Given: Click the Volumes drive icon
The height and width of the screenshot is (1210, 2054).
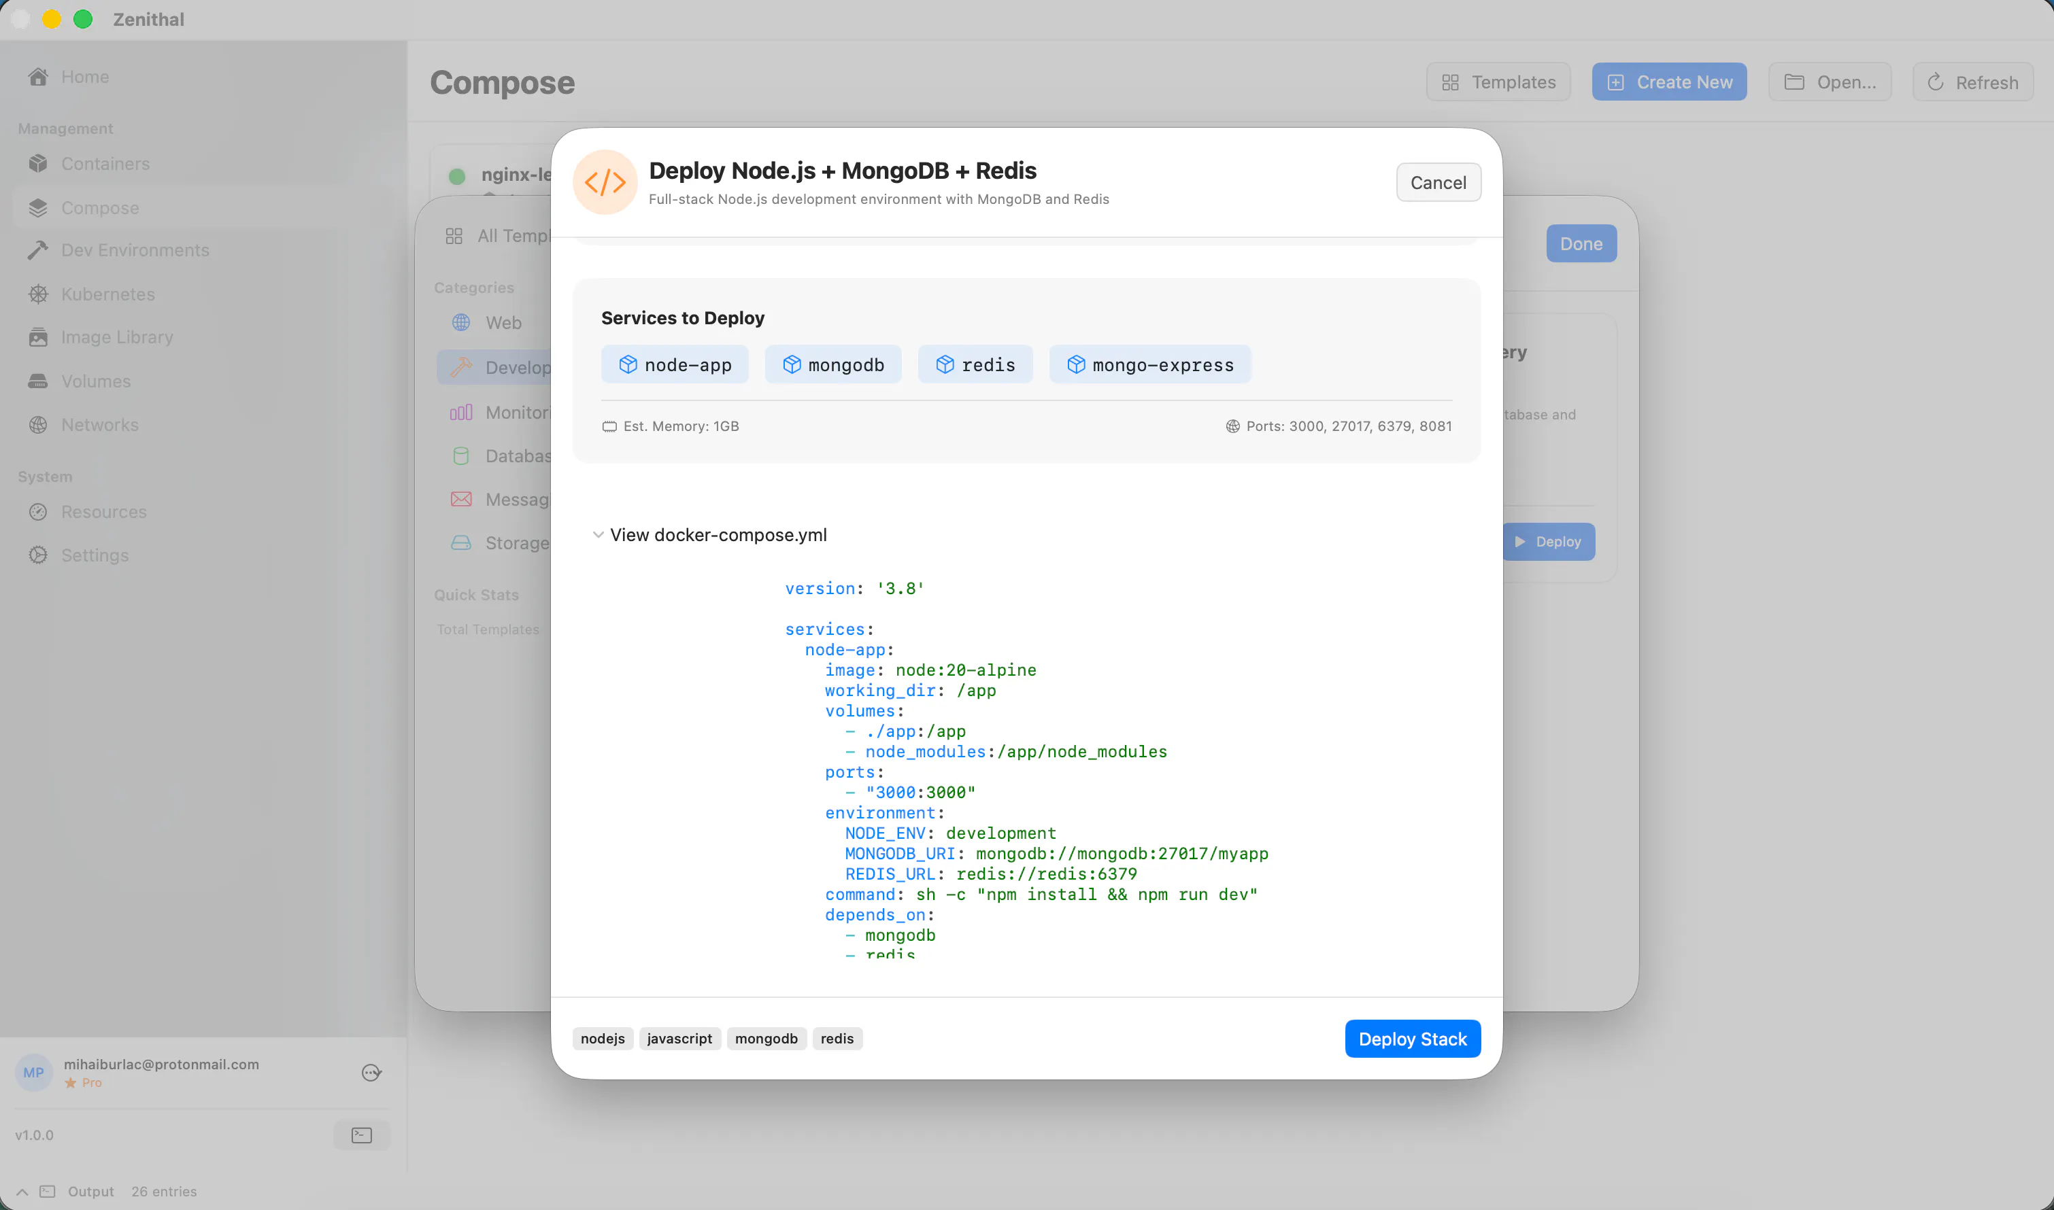Looking at the screenshot, I should (x=37, y=381).
